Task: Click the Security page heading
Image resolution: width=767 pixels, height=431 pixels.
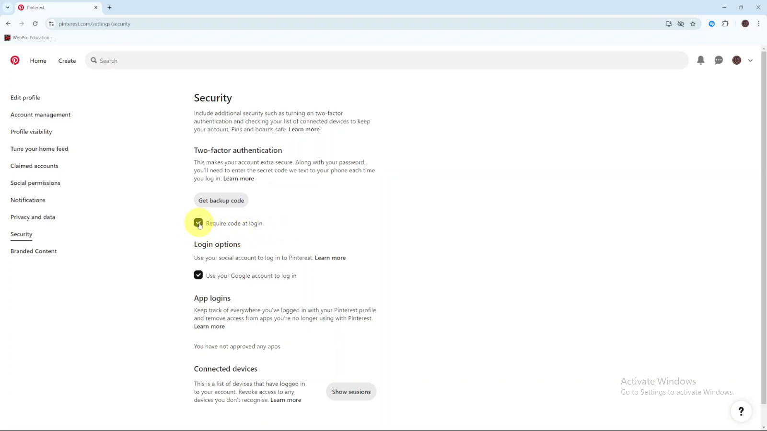Action: pyautogui.click(x=213, y=98)
